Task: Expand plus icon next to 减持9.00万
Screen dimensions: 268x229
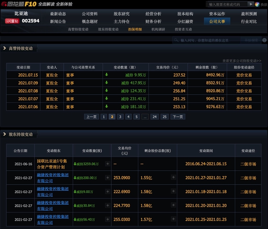Action: coord(108,192)
